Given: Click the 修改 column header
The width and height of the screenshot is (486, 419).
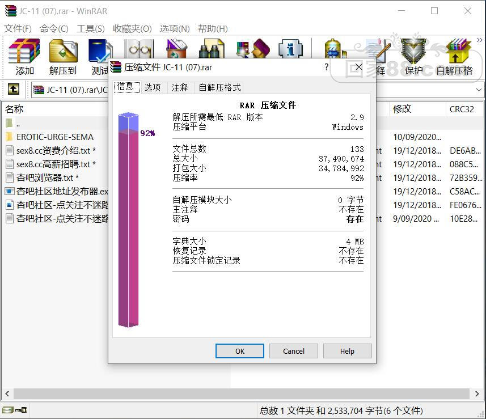Looking at the screenshot, I should [x=402, y=109].
